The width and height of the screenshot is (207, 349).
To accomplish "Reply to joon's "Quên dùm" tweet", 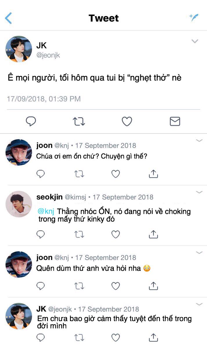I will pyautogui.click(x=41, y=286).
